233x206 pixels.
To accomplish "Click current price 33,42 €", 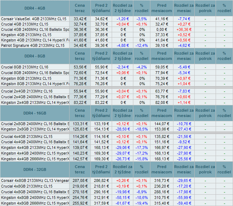I will [x=80, y=19].
